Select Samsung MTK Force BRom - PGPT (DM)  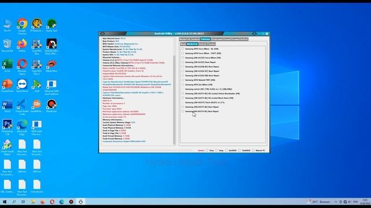[x=201, y=53]
